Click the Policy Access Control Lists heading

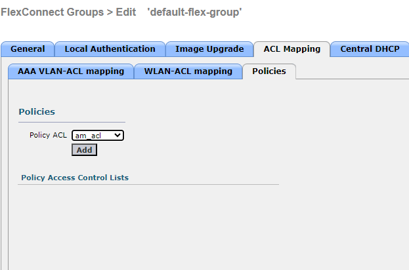(x=75, y=178)
